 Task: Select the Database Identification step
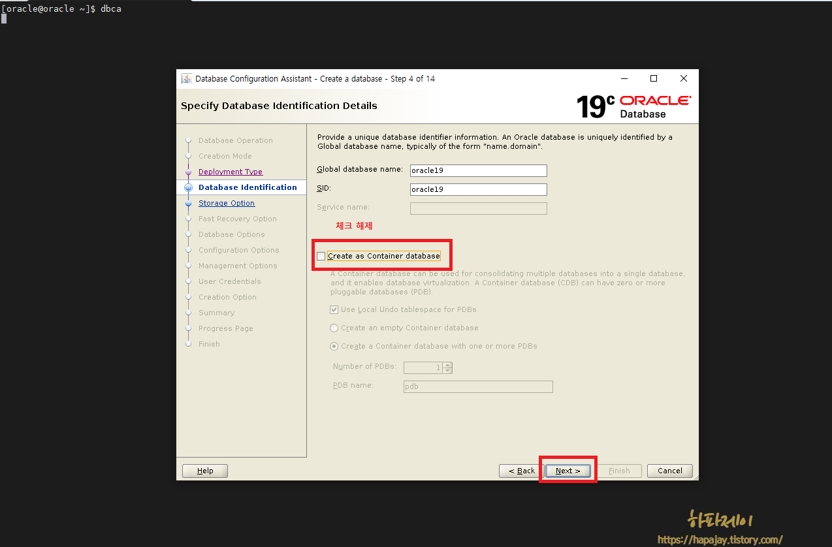[x=248, y=187]
